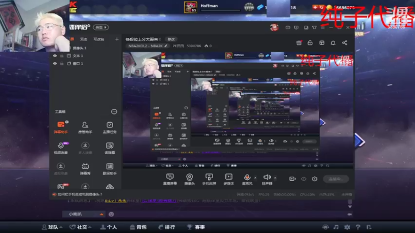The height and width of the screenshot is (233, 415).
Task: Click the share icon above preview
Action: pos(344,43)
